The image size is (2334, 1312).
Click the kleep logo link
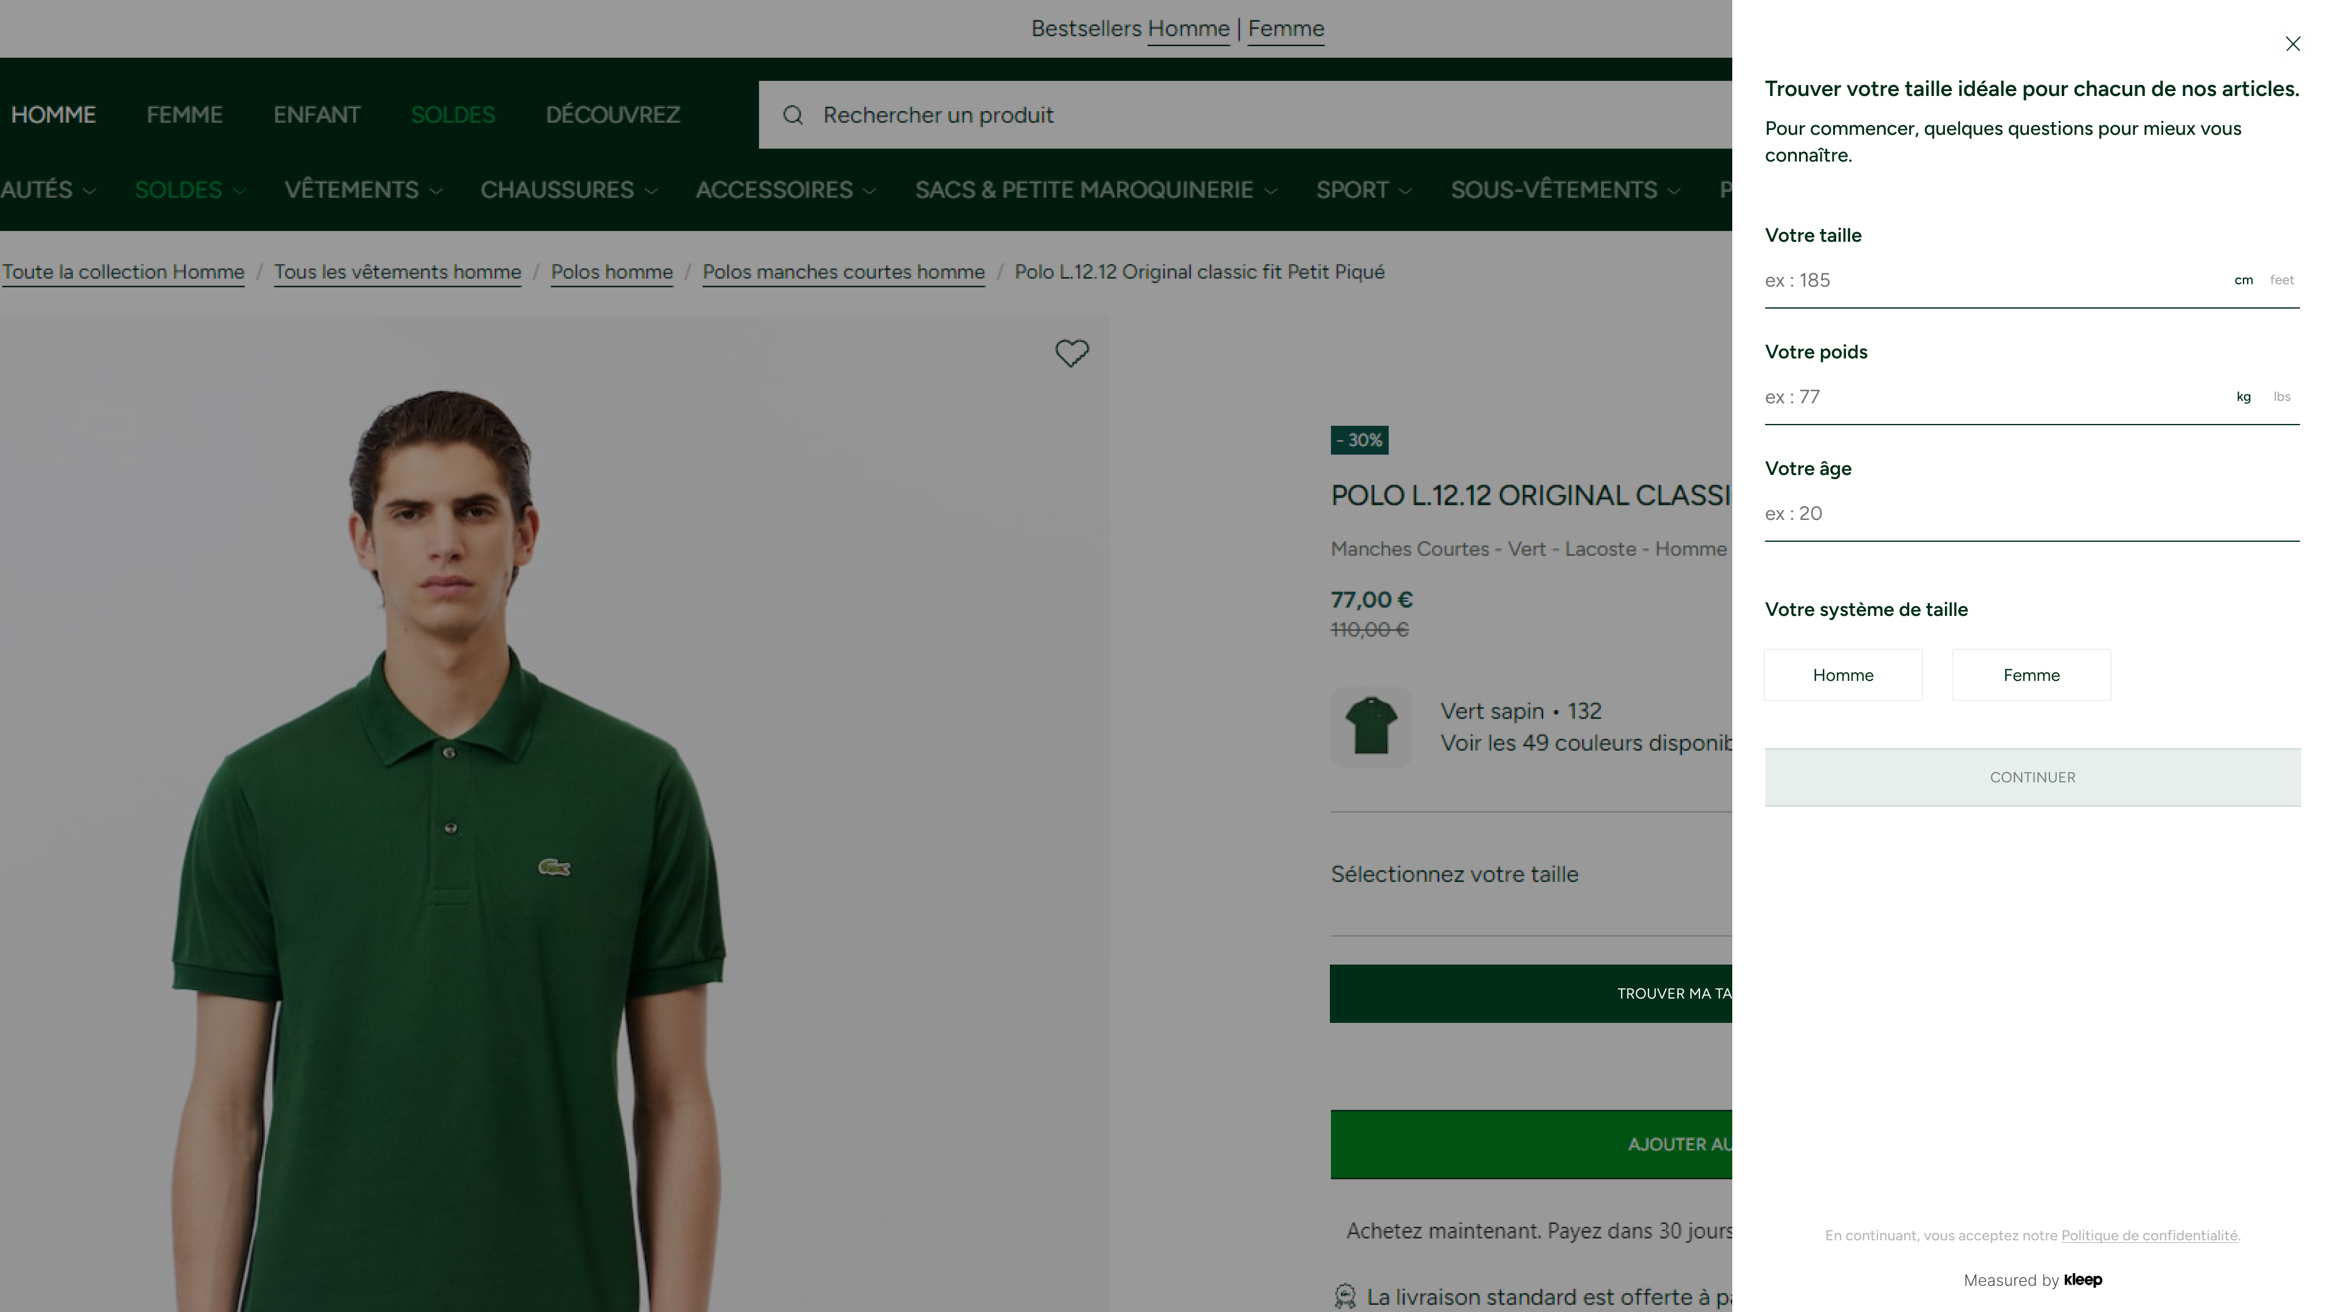2082,1279
